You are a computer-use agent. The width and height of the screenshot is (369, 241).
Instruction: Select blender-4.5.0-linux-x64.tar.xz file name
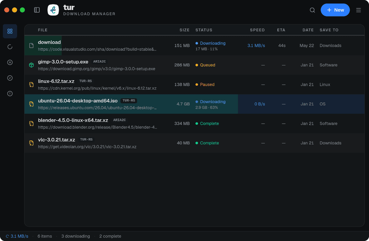[x=73, y=120]
